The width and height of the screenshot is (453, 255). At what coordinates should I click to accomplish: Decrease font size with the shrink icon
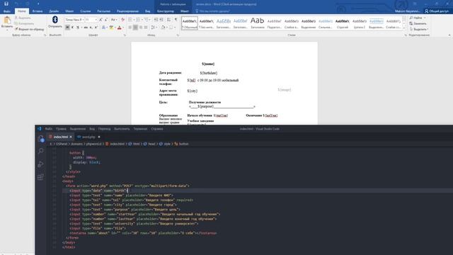(106, 20)
